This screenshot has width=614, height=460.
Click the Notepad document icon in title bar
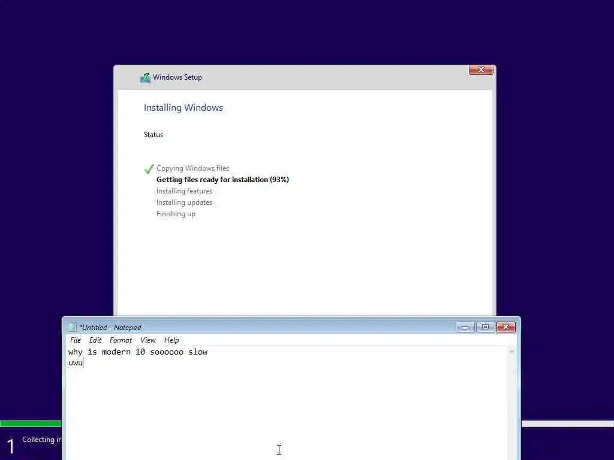(72, 327)
